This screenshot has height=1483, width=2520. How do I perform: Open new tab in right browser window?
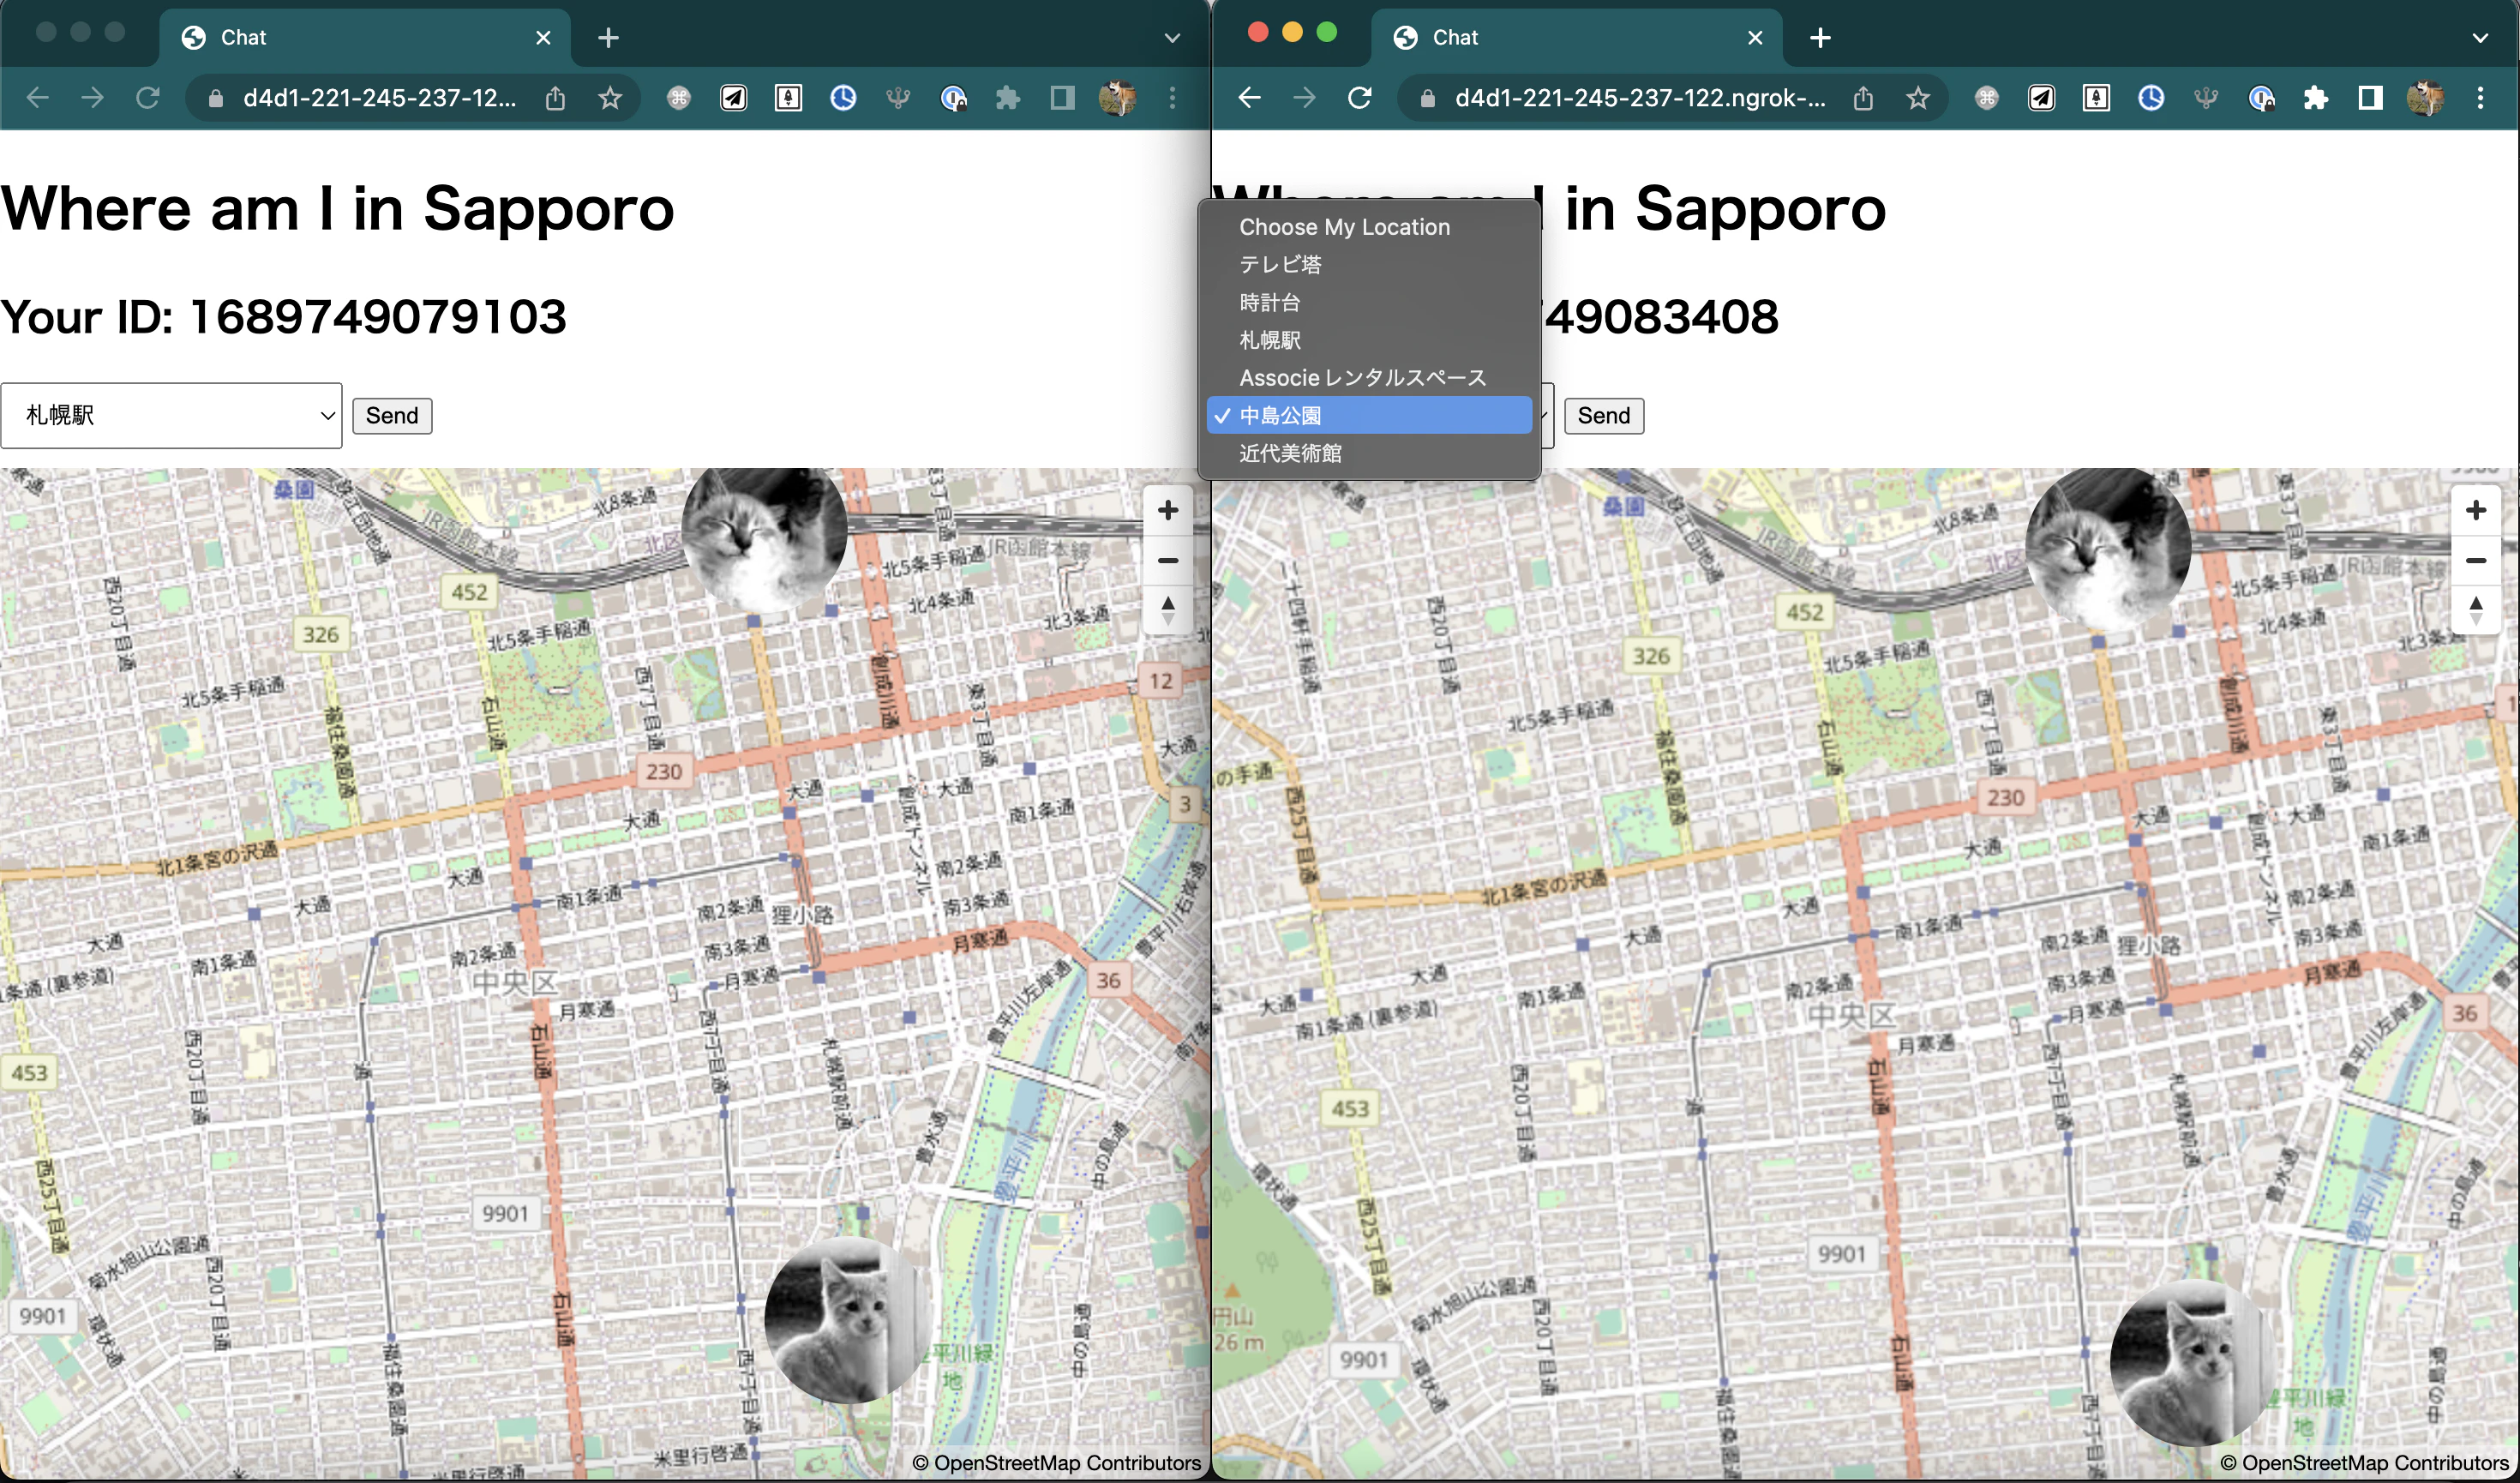point(1820,38)
